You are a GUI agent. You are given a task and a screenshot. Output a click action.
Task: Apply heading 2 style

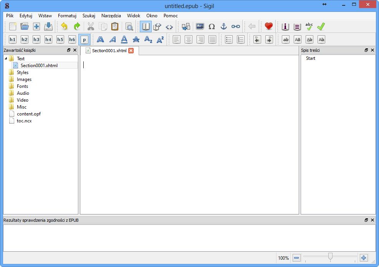[25, 40]
